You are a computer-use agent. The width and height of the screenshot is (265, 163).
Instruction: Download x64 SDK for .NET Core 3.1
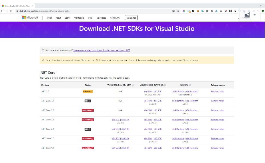[x=148, y=101]
